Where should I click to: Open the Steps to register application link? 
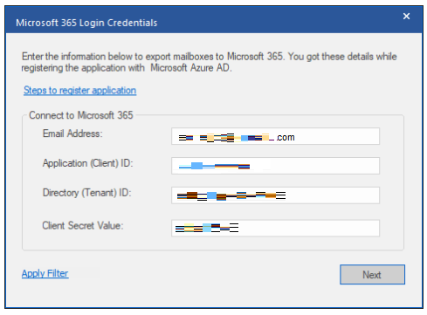click(x=79, y=91)
